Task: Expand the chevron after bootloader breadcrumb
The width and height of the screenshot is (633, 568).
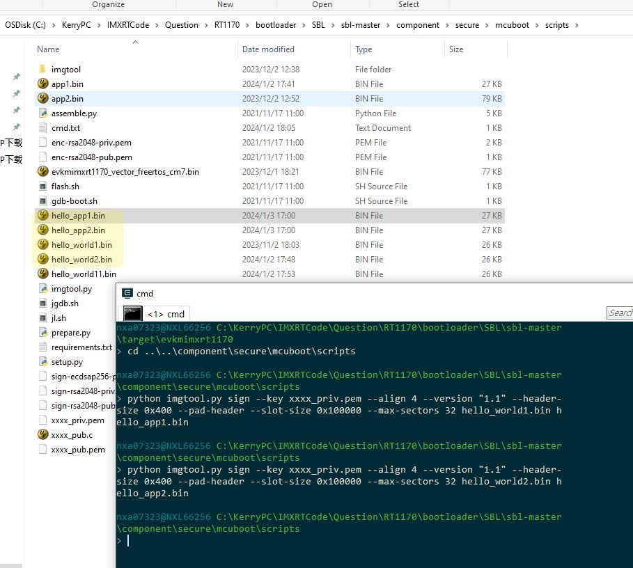Action: (x=304, y=25)
